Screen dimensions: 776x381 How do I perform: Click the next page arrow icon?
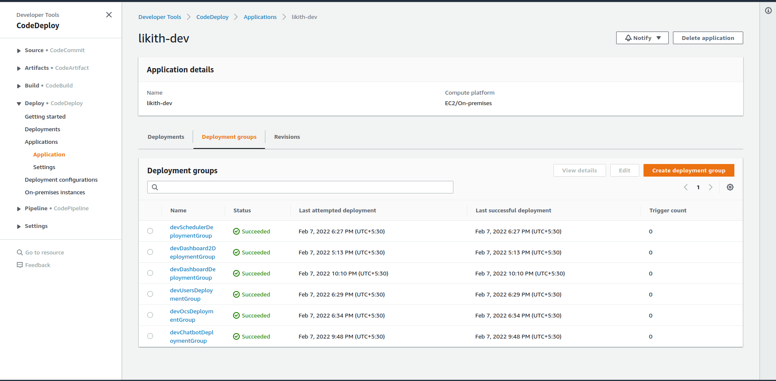[710, 187]
